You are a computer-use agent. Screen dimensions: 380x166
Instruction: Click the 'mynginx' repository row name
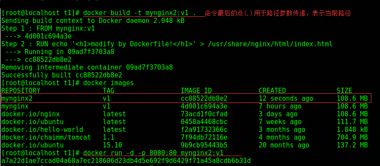tap(15, 106)
